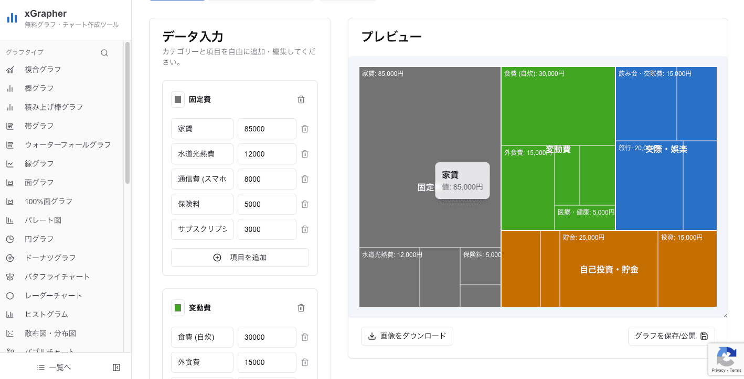Delete the 家賃 row using trash icon
The width and height of the screenshot is (744, 379).
(x=305, y=129)
